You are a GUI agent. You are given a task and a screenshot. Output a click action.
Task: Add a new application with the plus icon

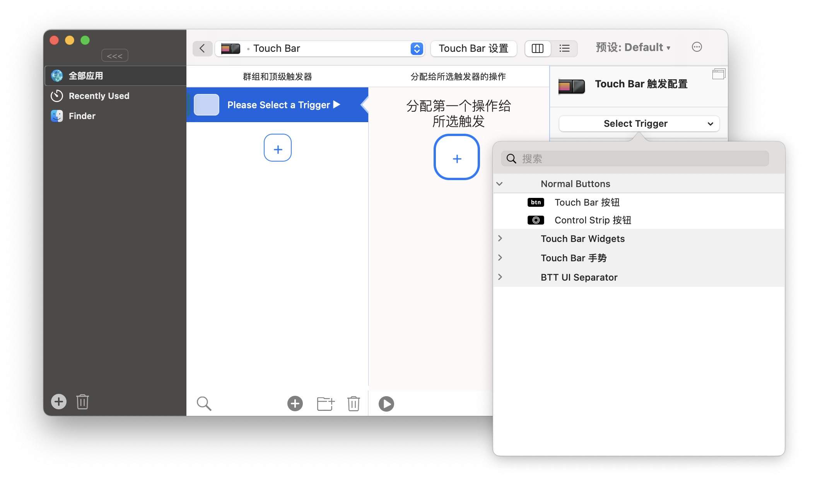click(58, 402)
